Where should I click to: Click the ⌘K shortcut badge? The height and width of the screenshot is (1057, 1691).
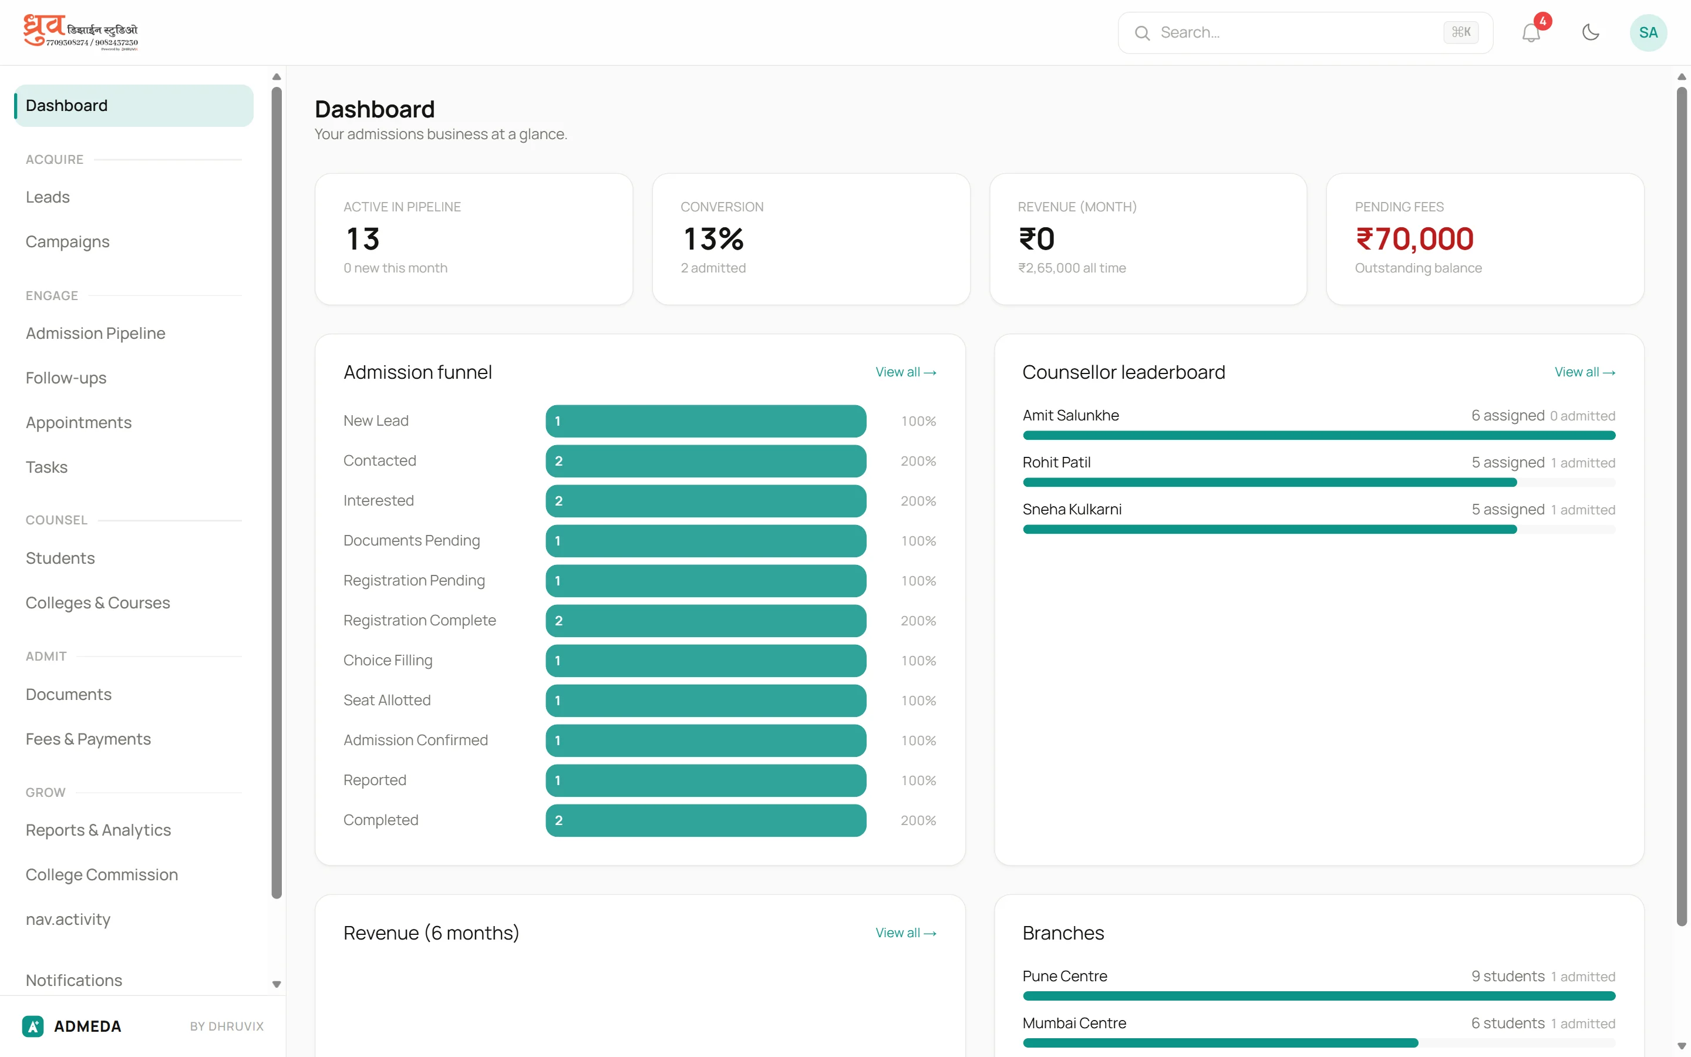(1460, 32)
